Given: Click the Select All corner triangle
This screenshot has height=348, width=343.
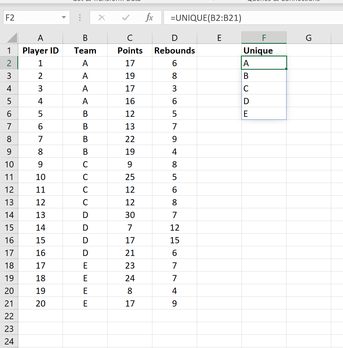Looking at the screenshot, I should point(12,38).
